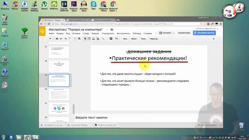Click the Смотреть present button

pyautogui.click(x=165, y=33)
